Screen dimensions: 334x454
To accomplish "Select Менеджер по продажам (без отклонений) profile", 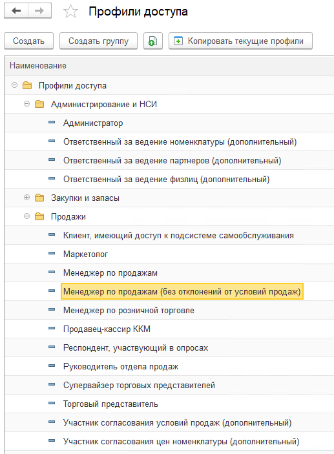I will coord(169,291).
